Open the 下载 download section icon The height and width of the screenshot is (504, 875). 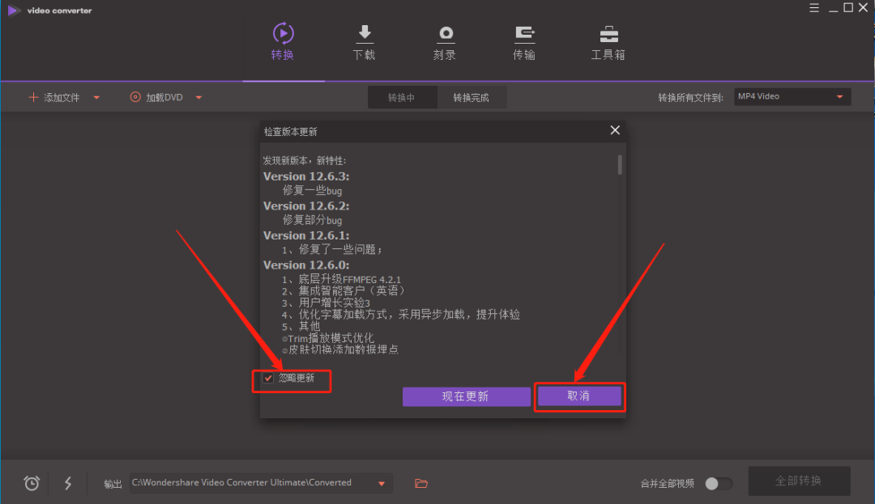[365, 33]
